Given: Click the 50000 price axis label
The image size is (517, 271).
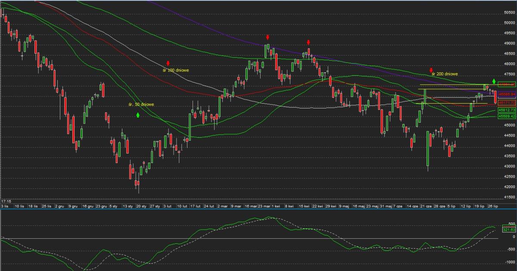Looking at the screenshot, I should (509, 23).
